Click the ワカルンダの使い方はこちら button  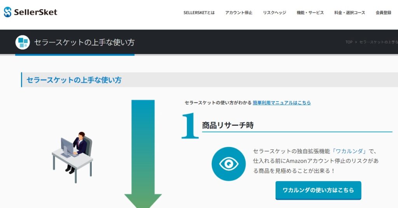318,190
